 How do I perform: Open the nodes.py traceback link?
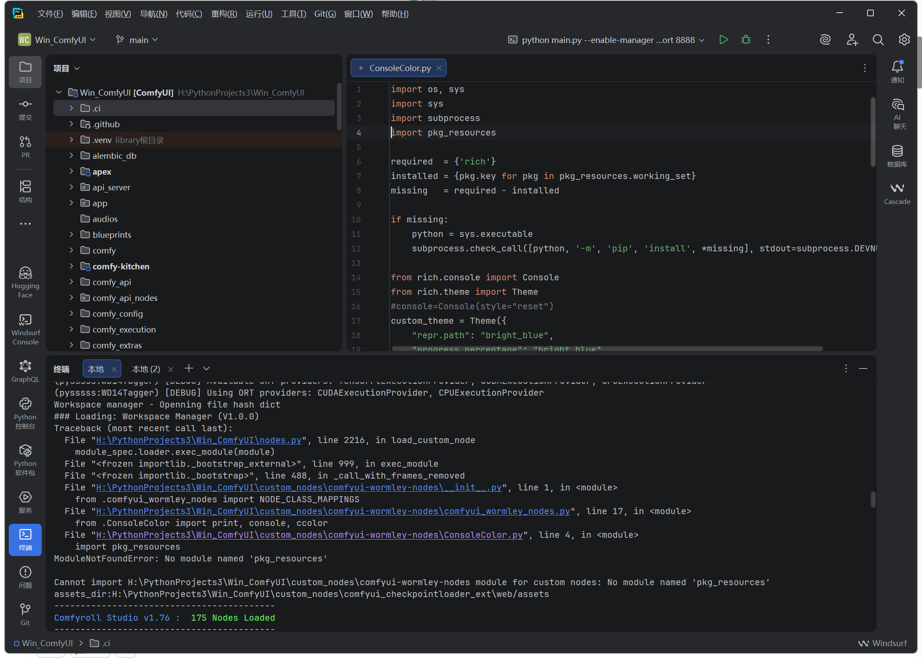coord(198,440)
